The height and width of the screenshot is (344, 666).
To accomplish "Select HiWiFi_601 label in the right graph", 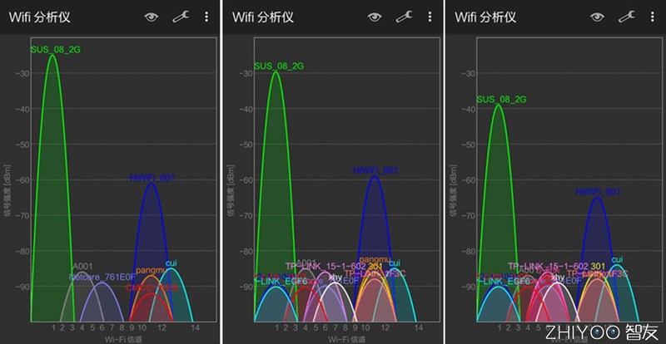I will tap(598, 192).
